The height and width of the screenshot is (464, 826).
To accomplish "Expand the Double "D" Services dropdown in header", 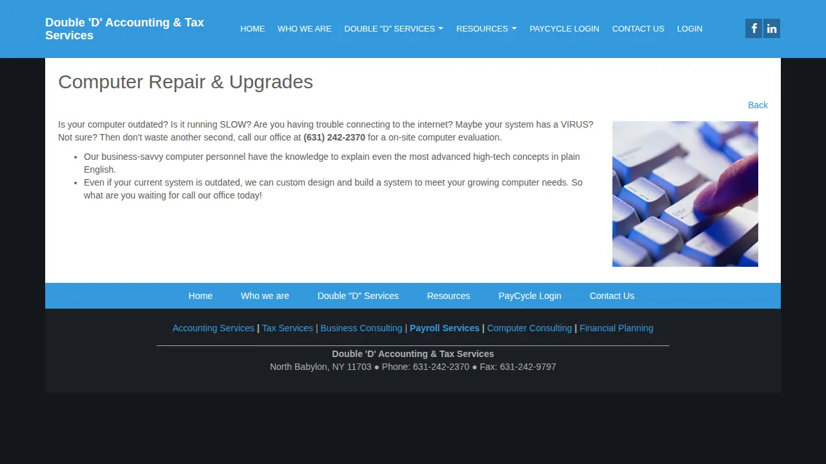I will click(x=394, y=29).
